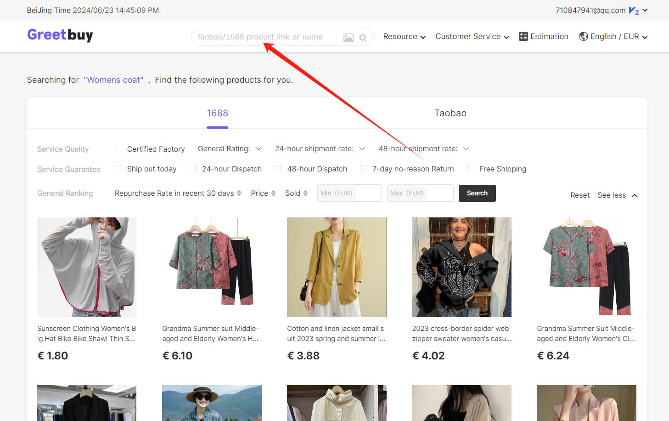The height and width of the screenshot is (421, 669).
Task: Open yellow cotton linen jacket image
Action: pyautogui.click(x=337, y=267)
